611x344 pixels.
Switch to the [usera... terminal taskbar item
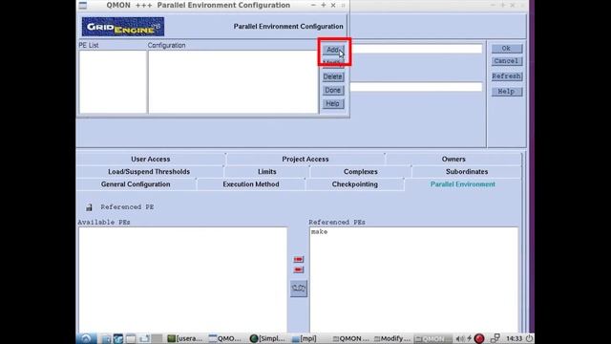[x=184, y=338]
